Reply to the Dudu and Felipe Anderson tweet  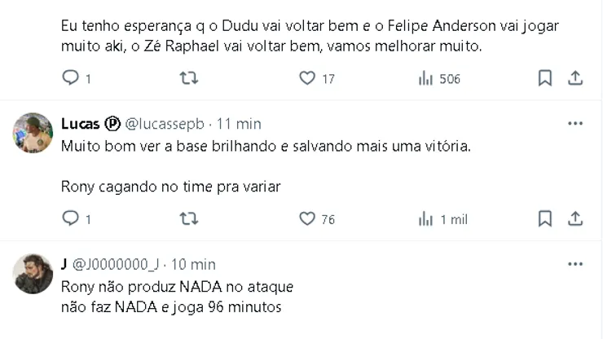coord(71,78)
